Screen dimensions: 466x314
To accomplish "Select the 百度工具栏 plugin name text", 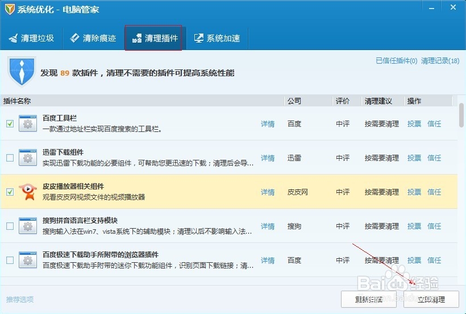I will click(x=60, y=118).
